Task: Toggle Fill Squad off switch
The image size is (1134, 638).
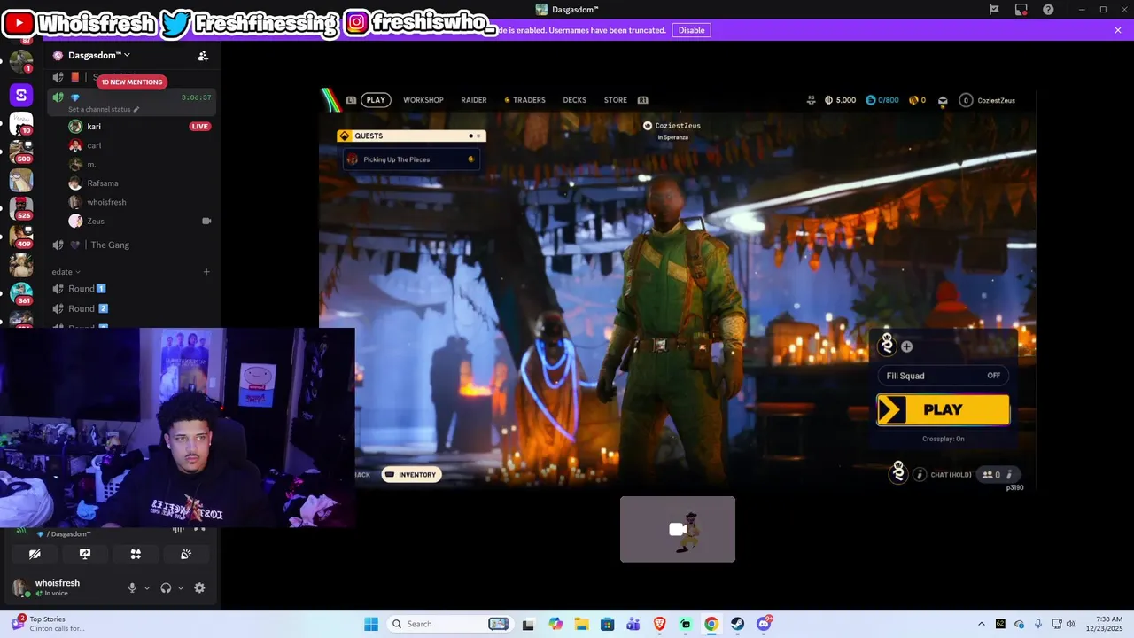Action: coord(944,376)
